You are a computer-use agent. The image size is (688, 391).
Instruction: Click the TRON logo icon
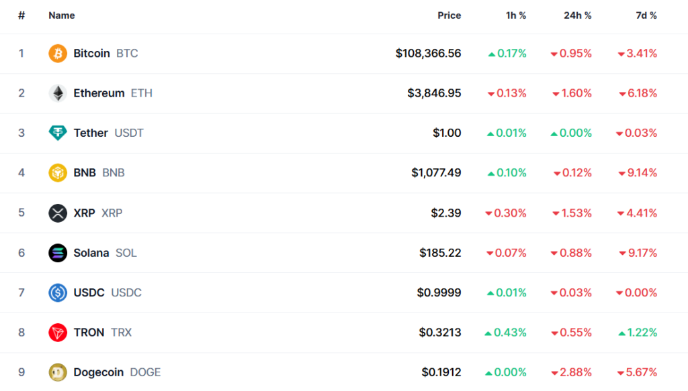pos(58,333)
